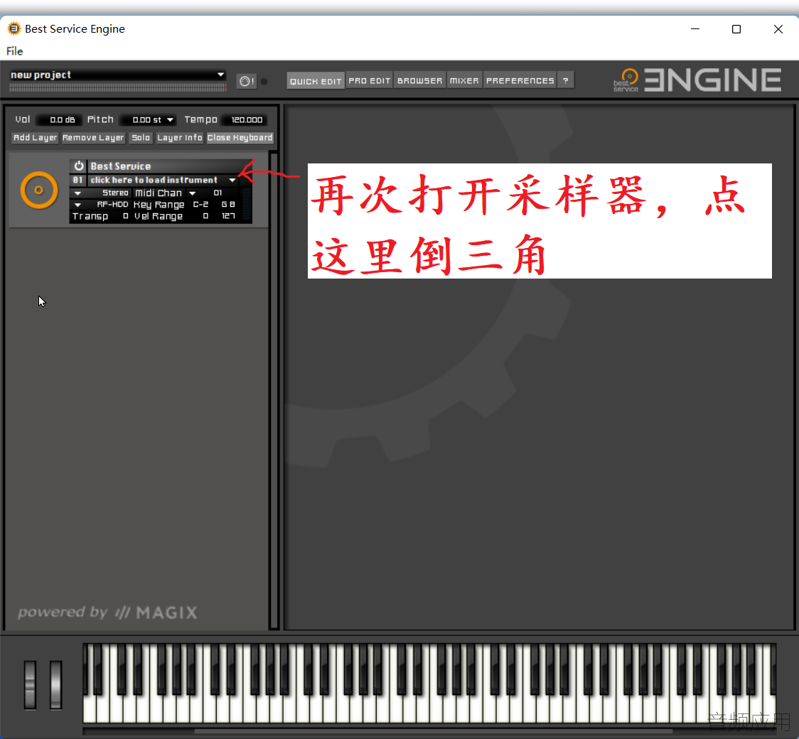The height and width of the screenshot is (739, 799).
Task: Open the Browser tab
Action: [x=420, y=80]
